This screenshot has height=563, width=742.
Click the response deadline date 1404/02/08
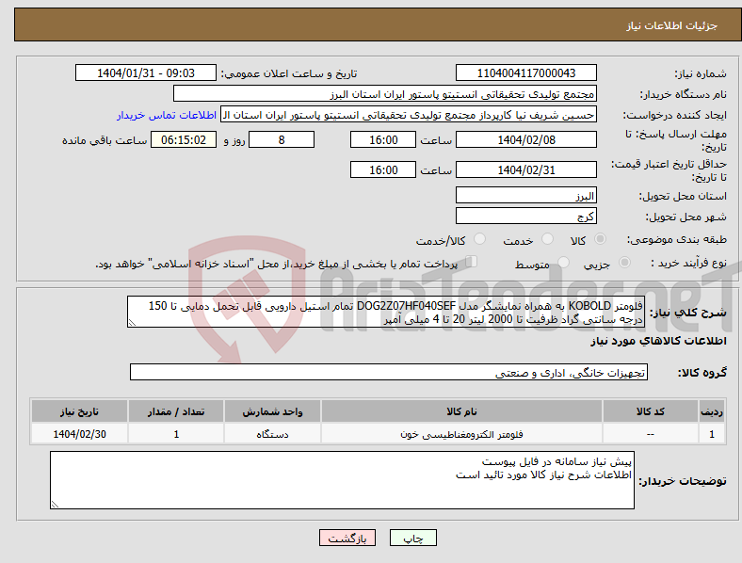pos(525,139)
